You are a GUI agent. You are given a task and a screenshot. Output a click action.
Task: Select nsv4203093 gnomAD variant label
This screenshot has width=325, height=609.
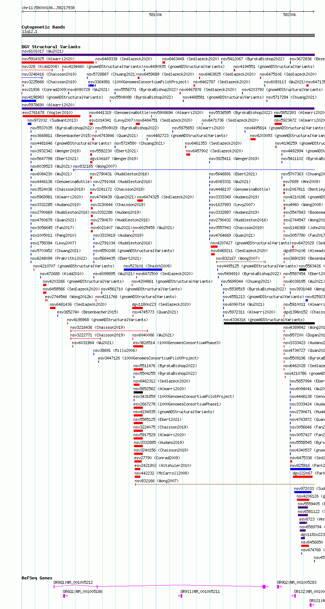[288, 136]
